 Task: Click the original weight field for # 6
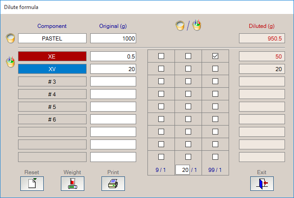click(113, 119)
